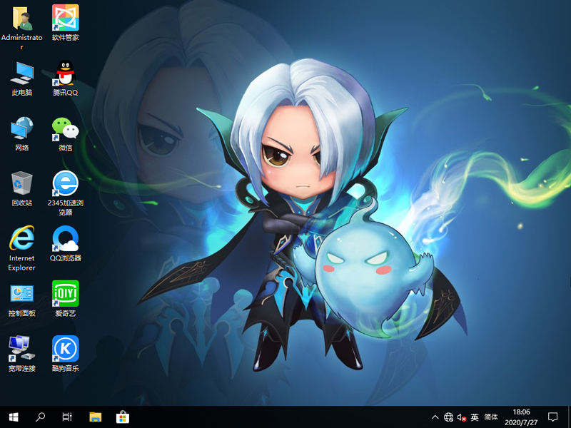Launch 爱奇艺 iQIYI shortcut
Viewport: 571px width, 428px height.
(66, 293)
